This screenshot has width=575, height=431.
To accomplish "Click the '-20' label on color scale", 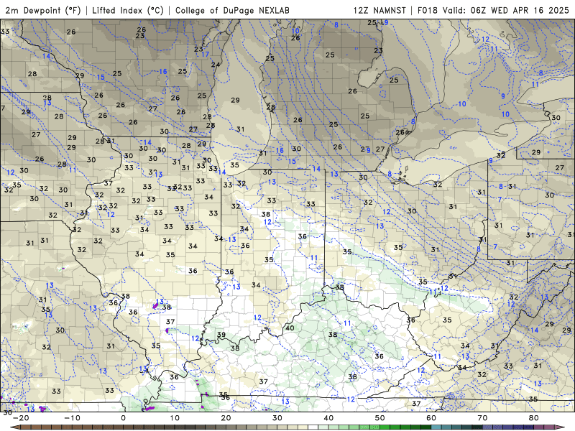I will coord(21,418).
